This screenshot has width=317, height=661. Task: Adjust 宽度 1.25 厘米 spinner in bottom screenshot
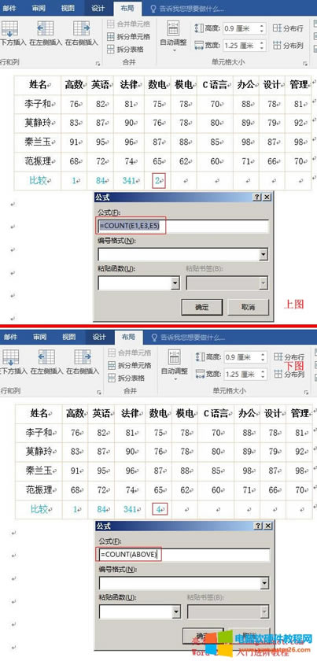(263, 374)
